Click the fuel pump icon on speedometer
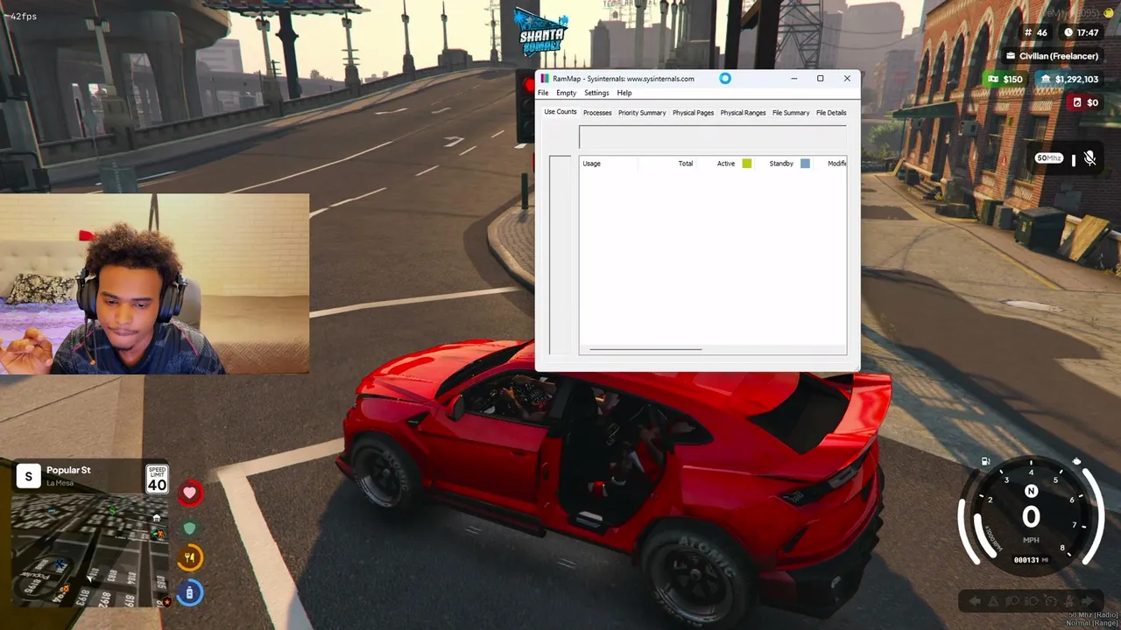 986,462
